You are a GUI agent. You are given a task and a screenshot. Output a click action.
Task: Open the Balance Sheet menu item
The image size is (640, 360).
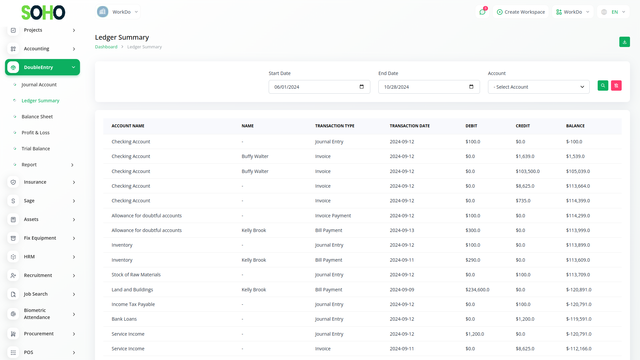37,117
